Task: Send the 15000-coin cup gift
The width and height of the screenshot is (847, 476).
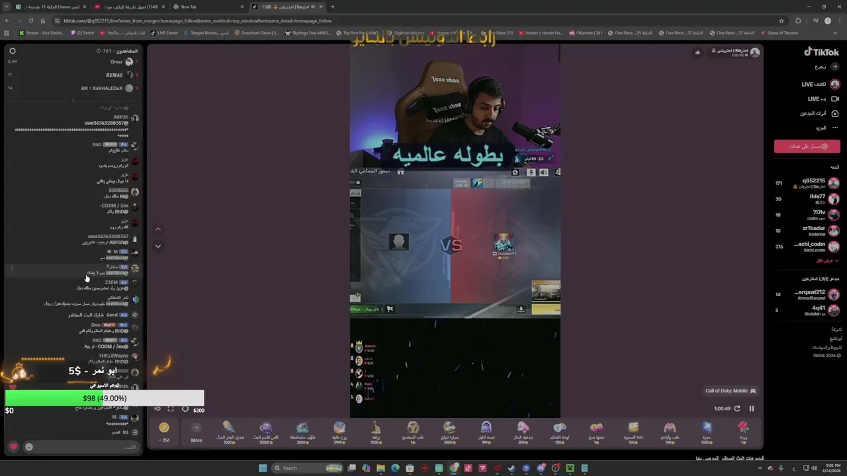Action: click(266, 432)
